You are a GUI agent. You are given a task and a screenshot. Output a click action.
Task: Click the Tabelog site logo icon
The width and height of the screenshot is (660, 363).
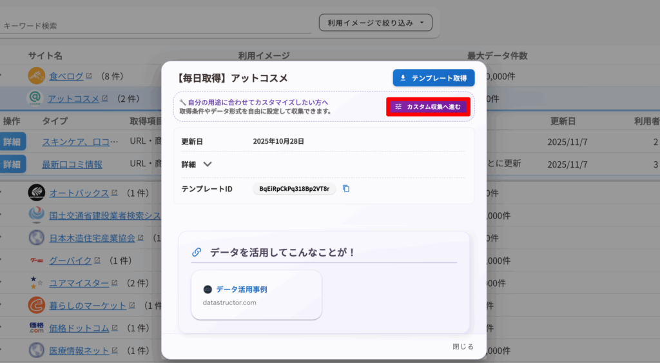point(37,76)
